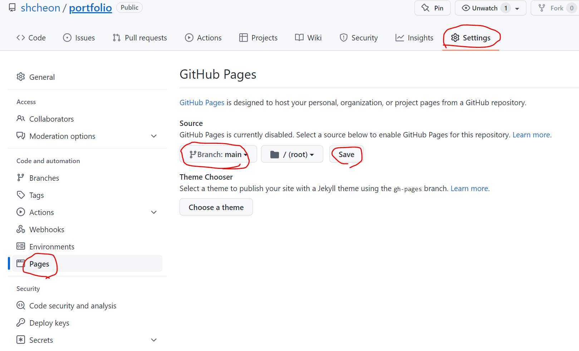Image resolution: width=579 pixels, height=351 pixels.
Task: Click the Public visibility badge
Action: click(x=129, y=8)
